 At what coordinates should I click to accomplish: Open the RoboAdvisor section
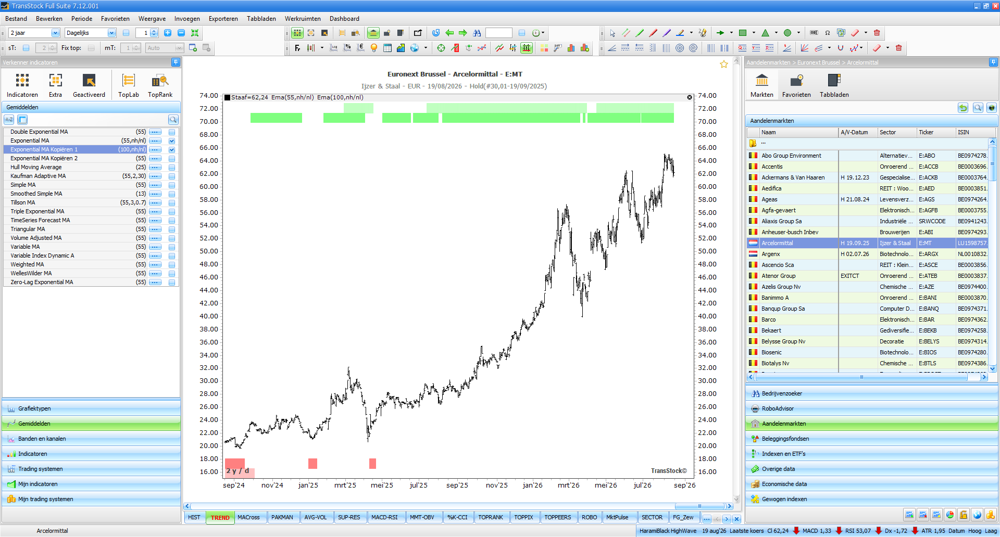(872, 408)
